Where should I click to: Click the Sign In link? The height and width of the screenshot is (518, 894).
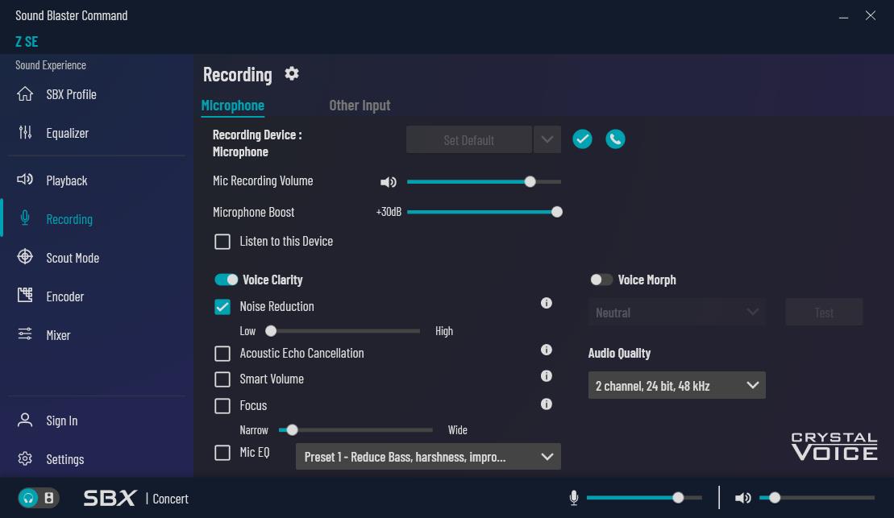(x=62, y=421)
